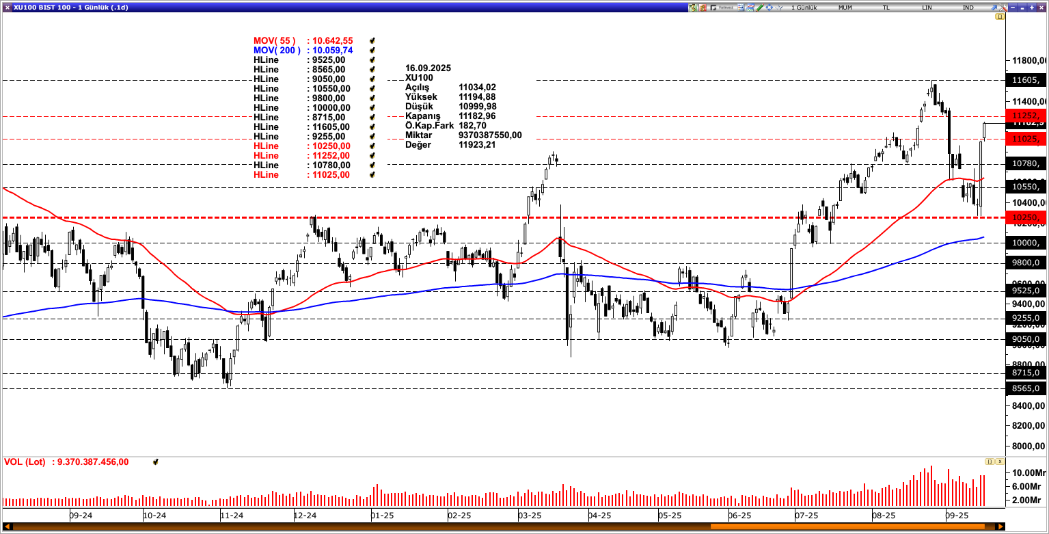Image resolution: width=1049 pixels, height=534 pixels.
Task: Click the small yellow button under the toolbar
Action: point(1000,16)
